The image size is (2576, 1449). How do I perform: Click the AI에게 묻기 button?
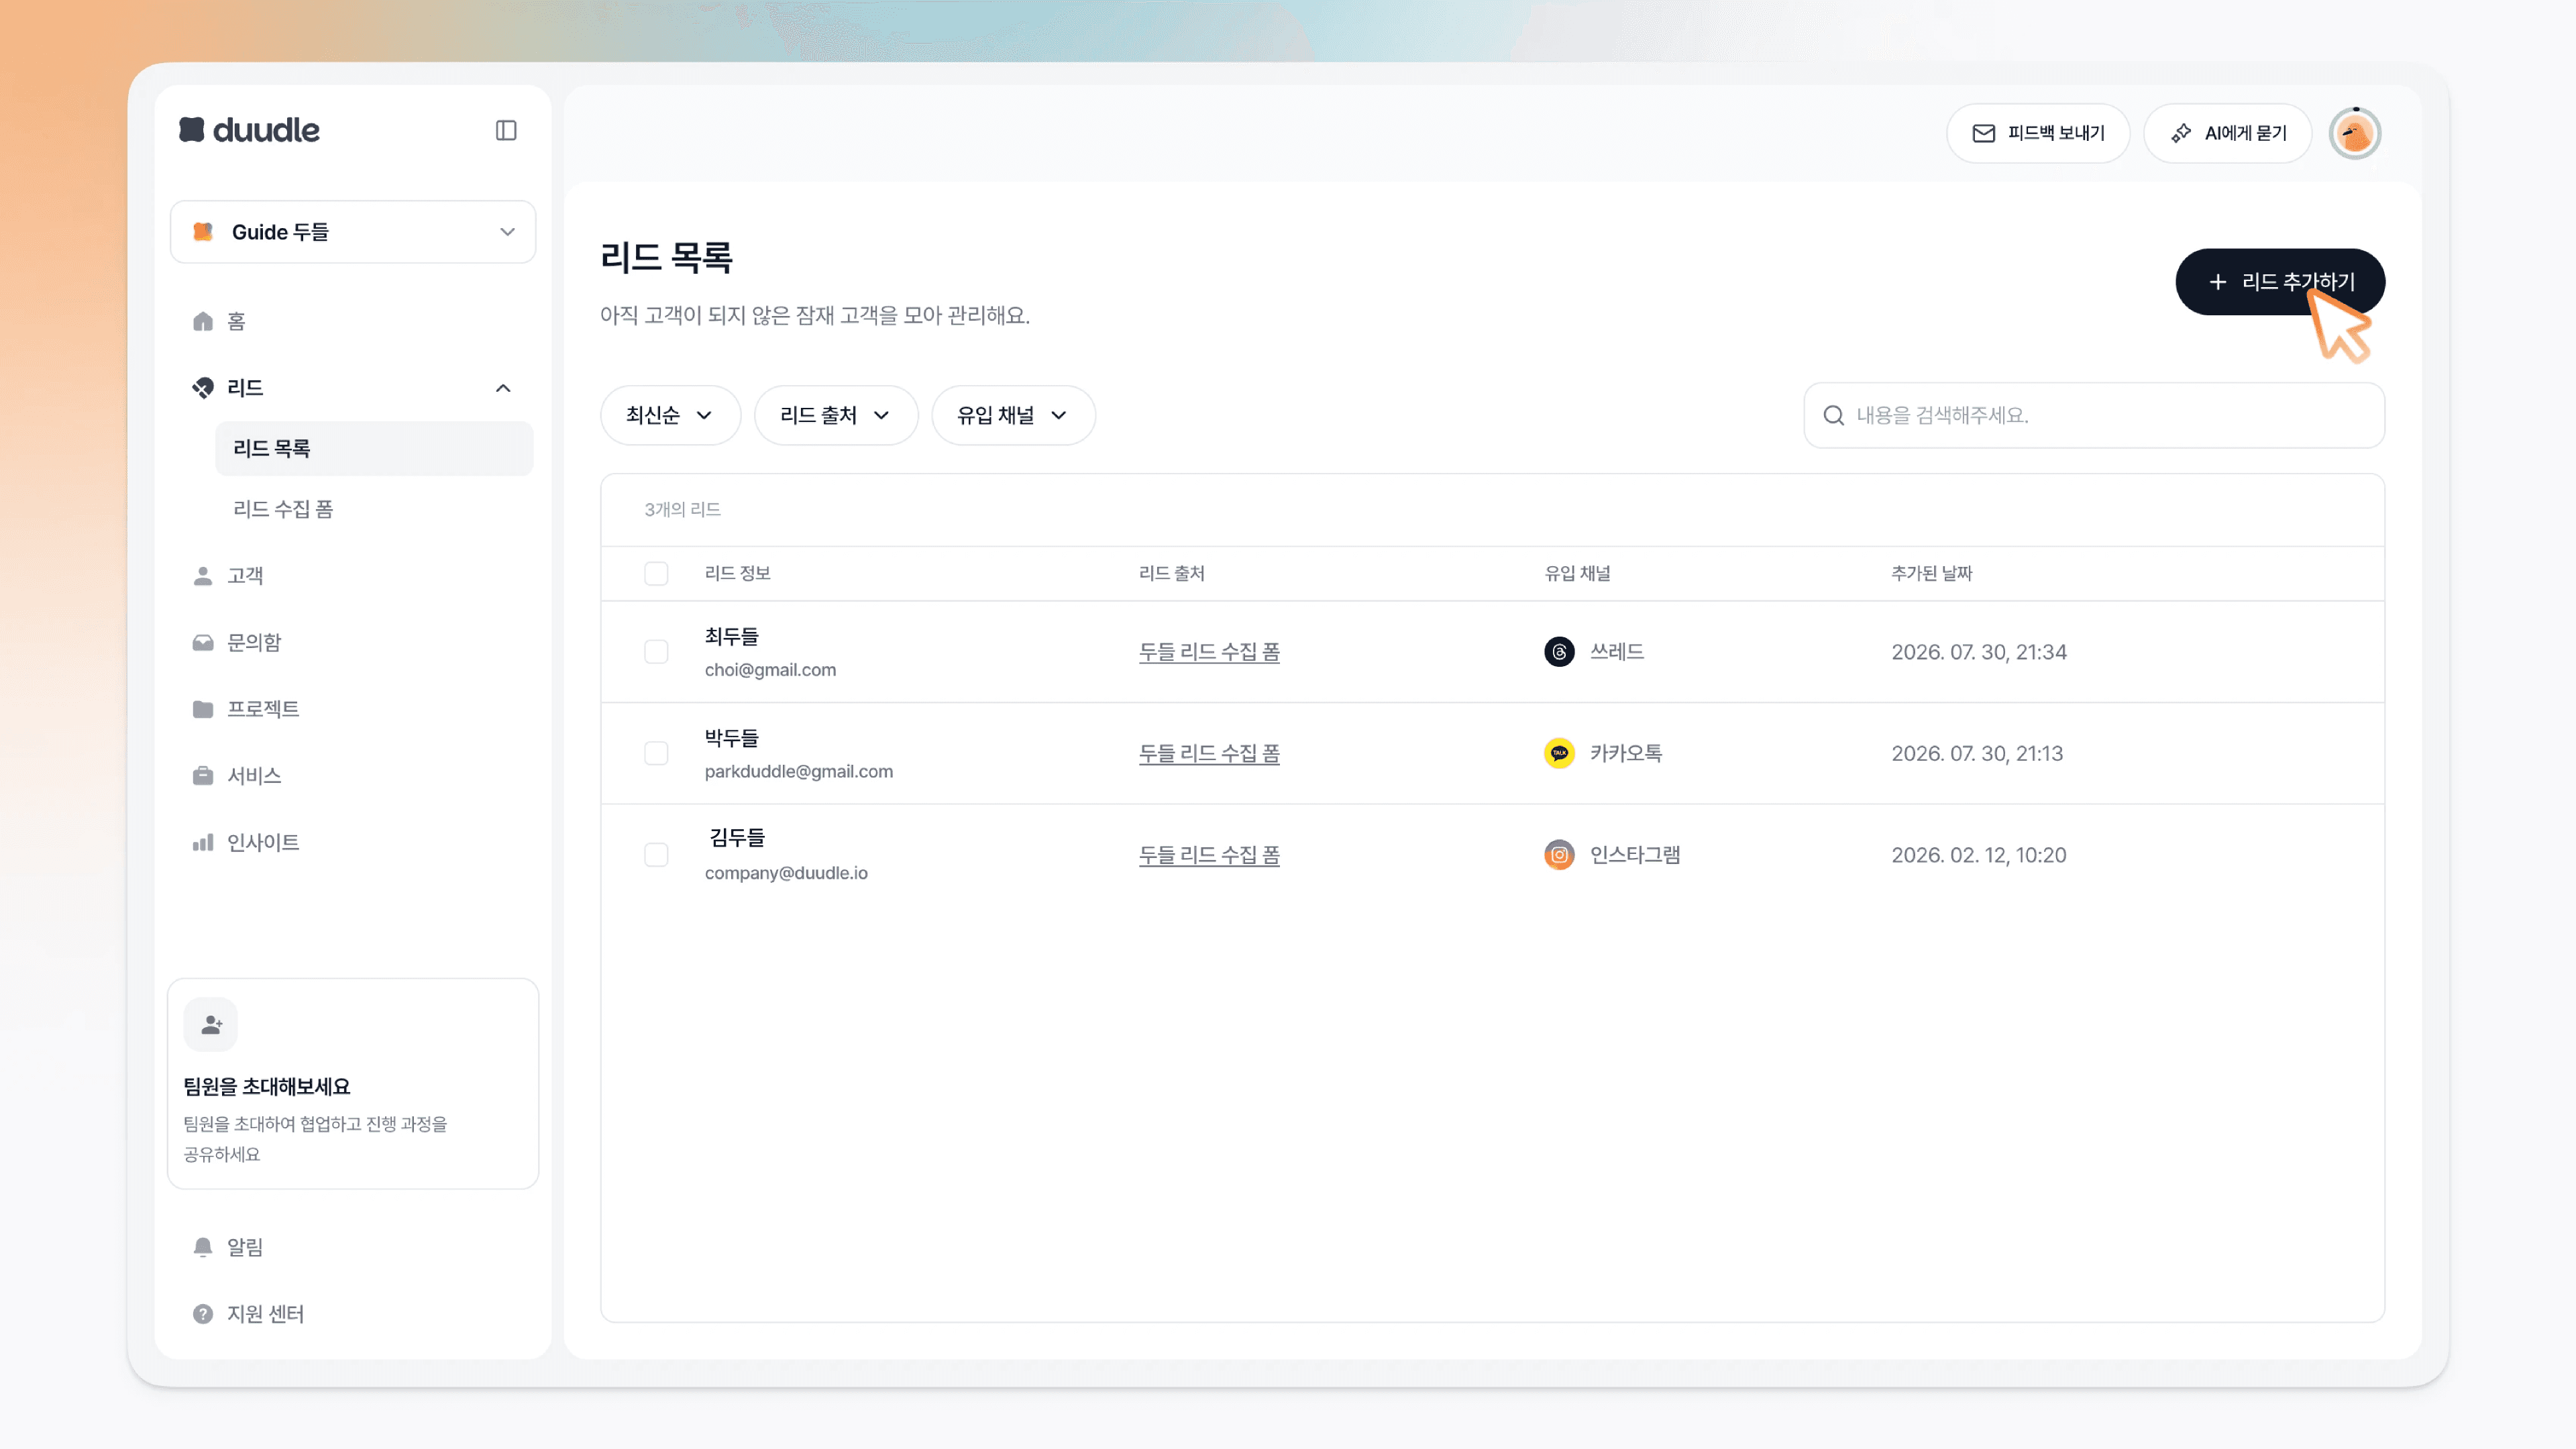tap(2227, 134)
